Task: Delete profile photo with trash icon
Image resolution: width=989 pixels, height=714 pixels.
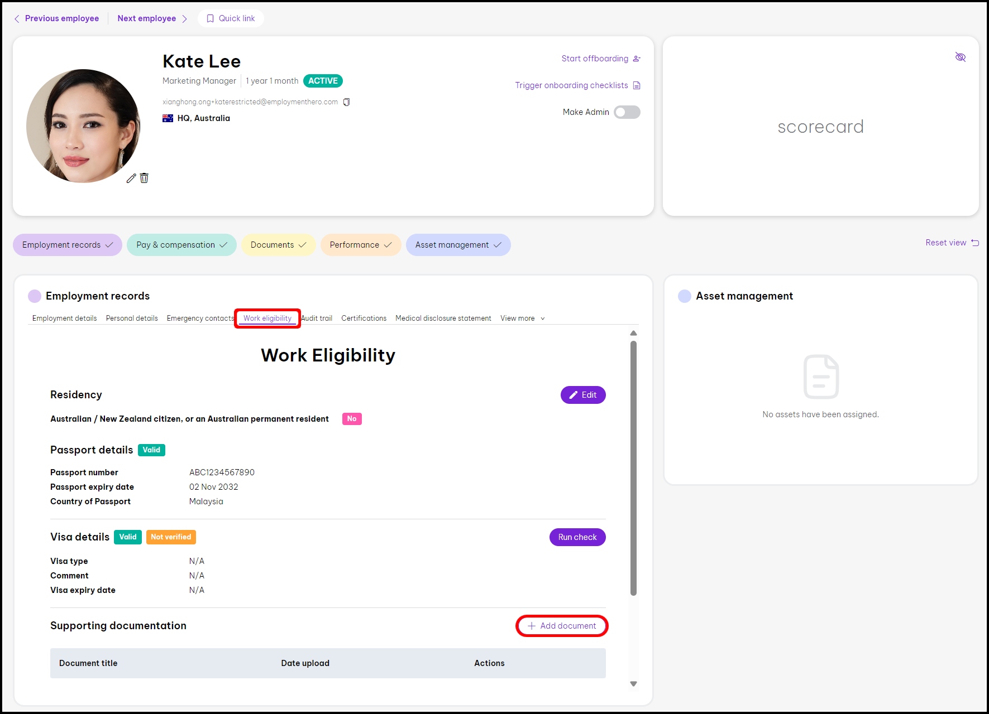Action: (x=144, y=178)
